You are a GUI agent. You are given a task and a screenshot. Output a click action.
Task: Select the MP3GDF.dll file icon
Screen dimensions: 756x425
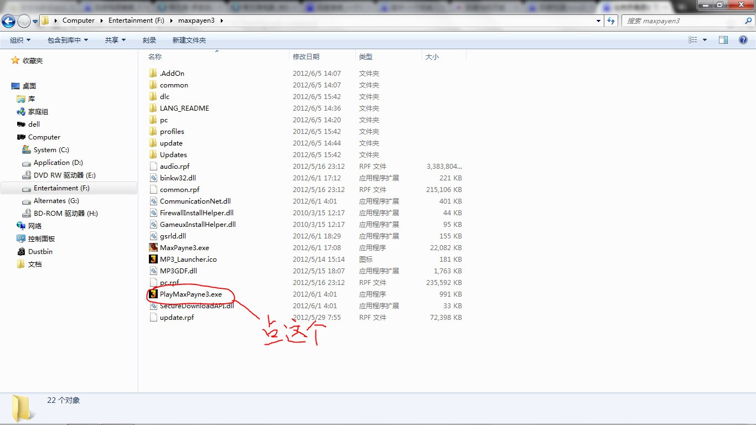coord(153,271)
